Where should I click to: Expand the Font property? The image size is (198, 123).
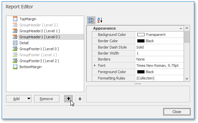[x=95, y=65]
